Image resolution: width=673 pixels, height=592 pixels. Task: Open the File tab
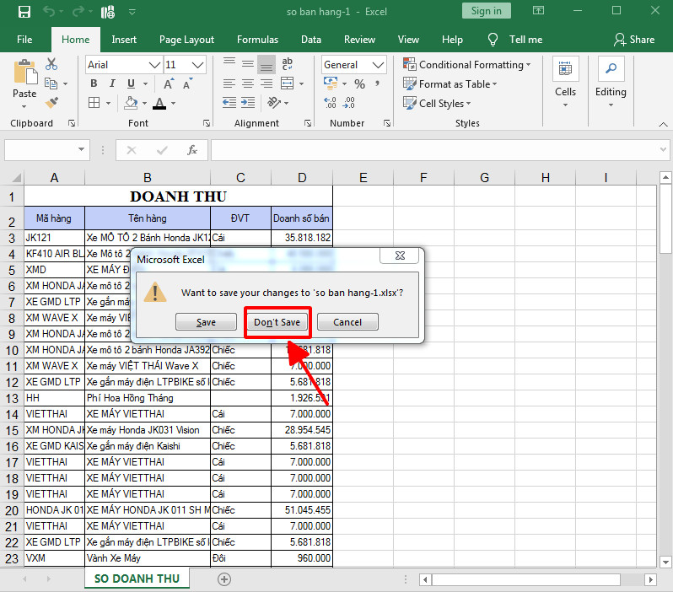24,40
